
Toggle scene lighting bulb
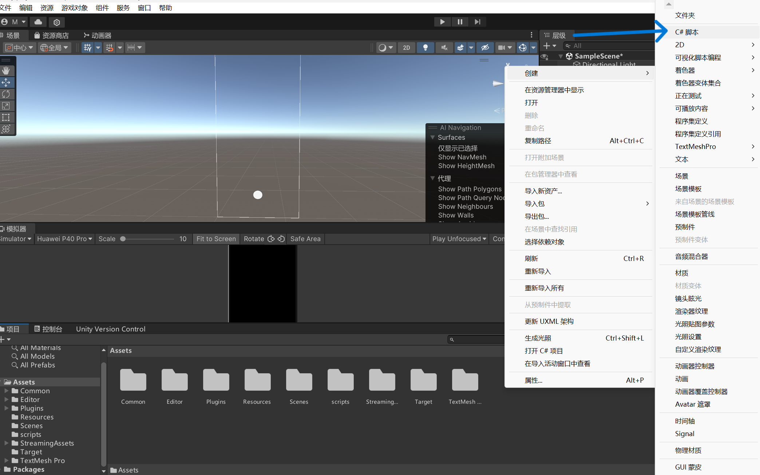click(x=425, y=48)
